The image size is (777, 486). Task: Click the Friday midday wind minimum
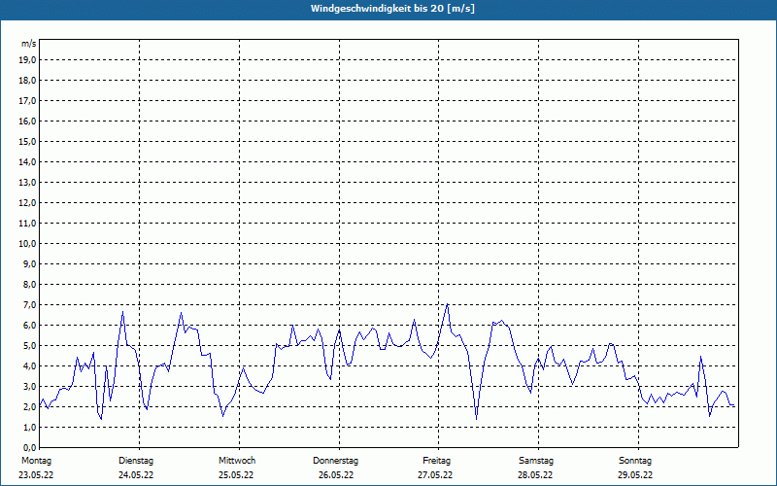pyautogui.click(x=476, y=419)
